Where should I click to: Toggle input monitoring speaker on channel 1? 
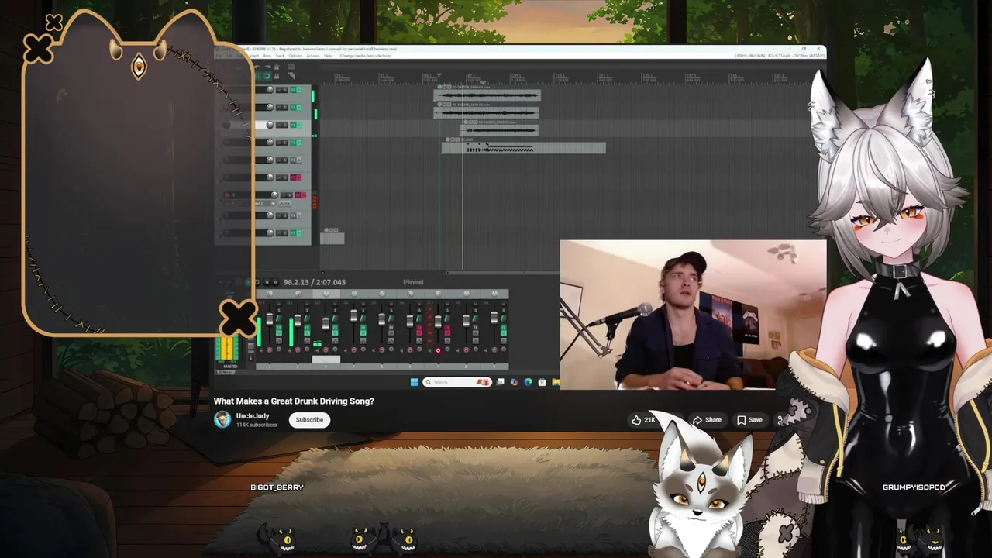tap(261, 350)
